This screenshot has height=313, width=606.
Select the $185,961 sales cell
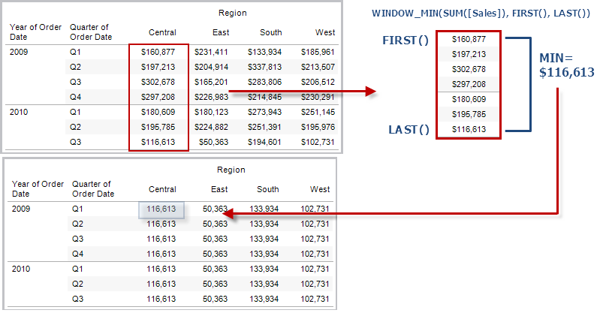(x=318, y=52)
